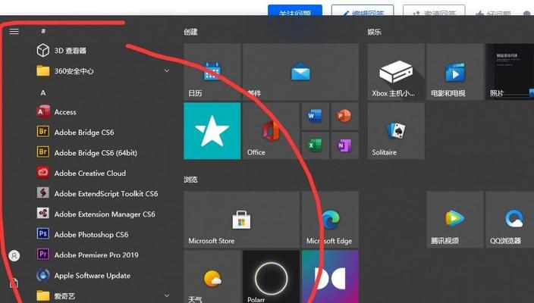Launch Microsoft Edge tile

pos(330,220)
